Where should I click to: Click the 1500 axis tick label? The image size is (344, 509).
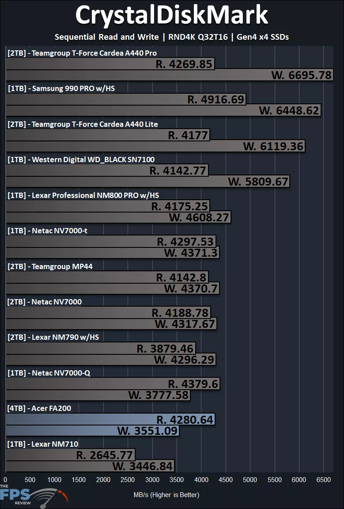pyautogui.click(x=79, y=480)
